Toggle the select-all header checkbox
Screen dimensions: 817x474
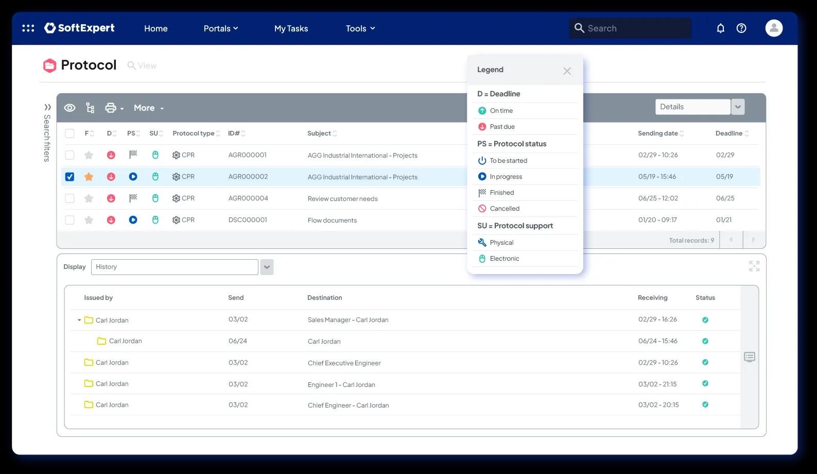69,133
